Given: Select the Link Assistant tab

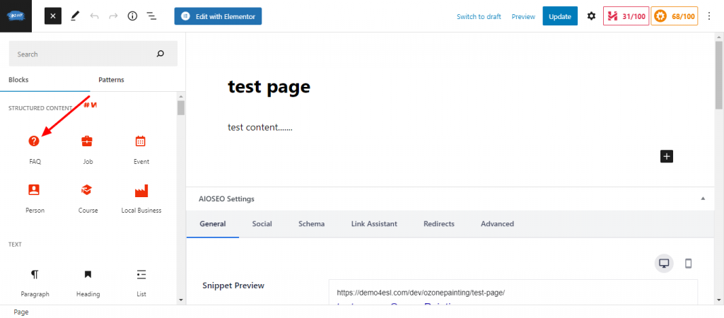Looking at the screenshot, I should [374, 224].
